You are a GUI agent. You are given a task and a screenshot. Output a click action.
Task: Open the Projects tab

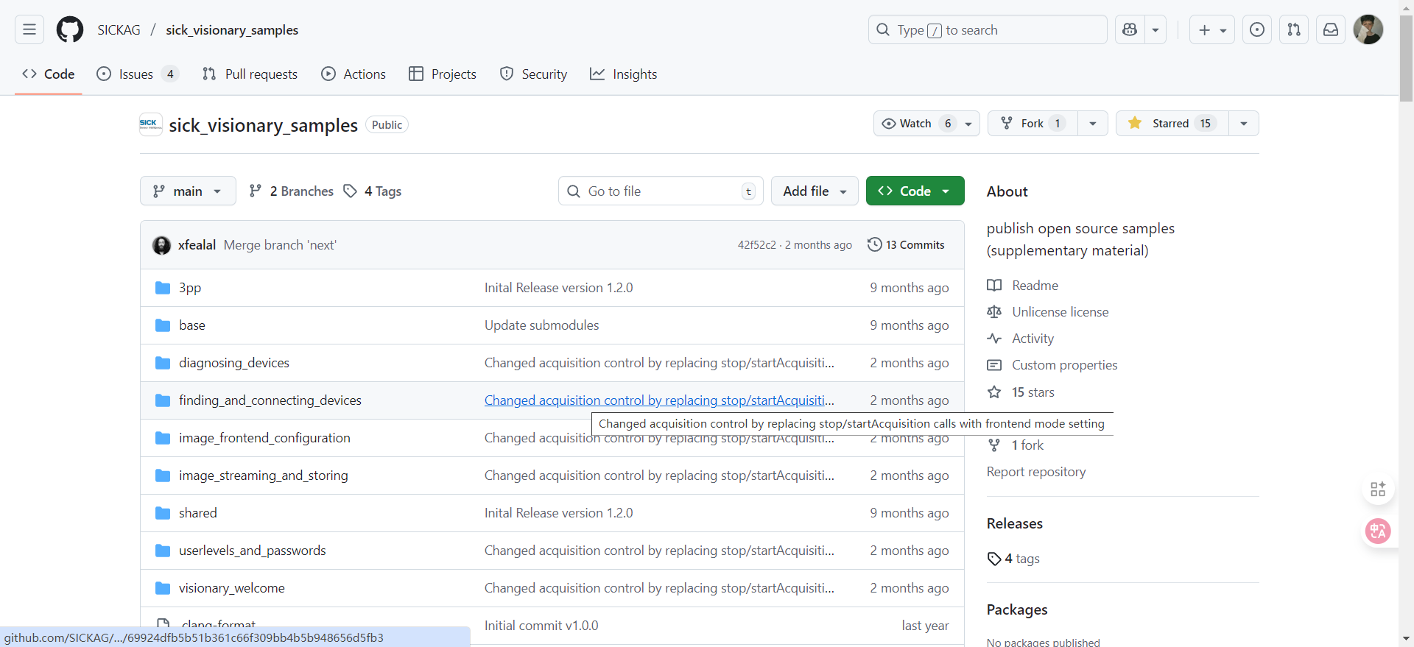[443, 74]
